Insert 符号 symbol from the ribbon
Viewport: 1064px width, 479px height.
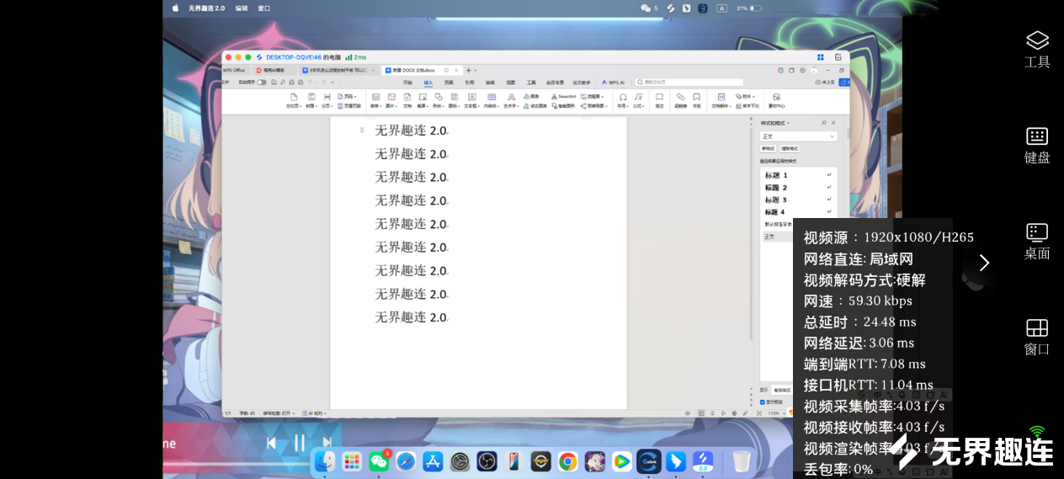pyautogui.click(x=623, y=101)
